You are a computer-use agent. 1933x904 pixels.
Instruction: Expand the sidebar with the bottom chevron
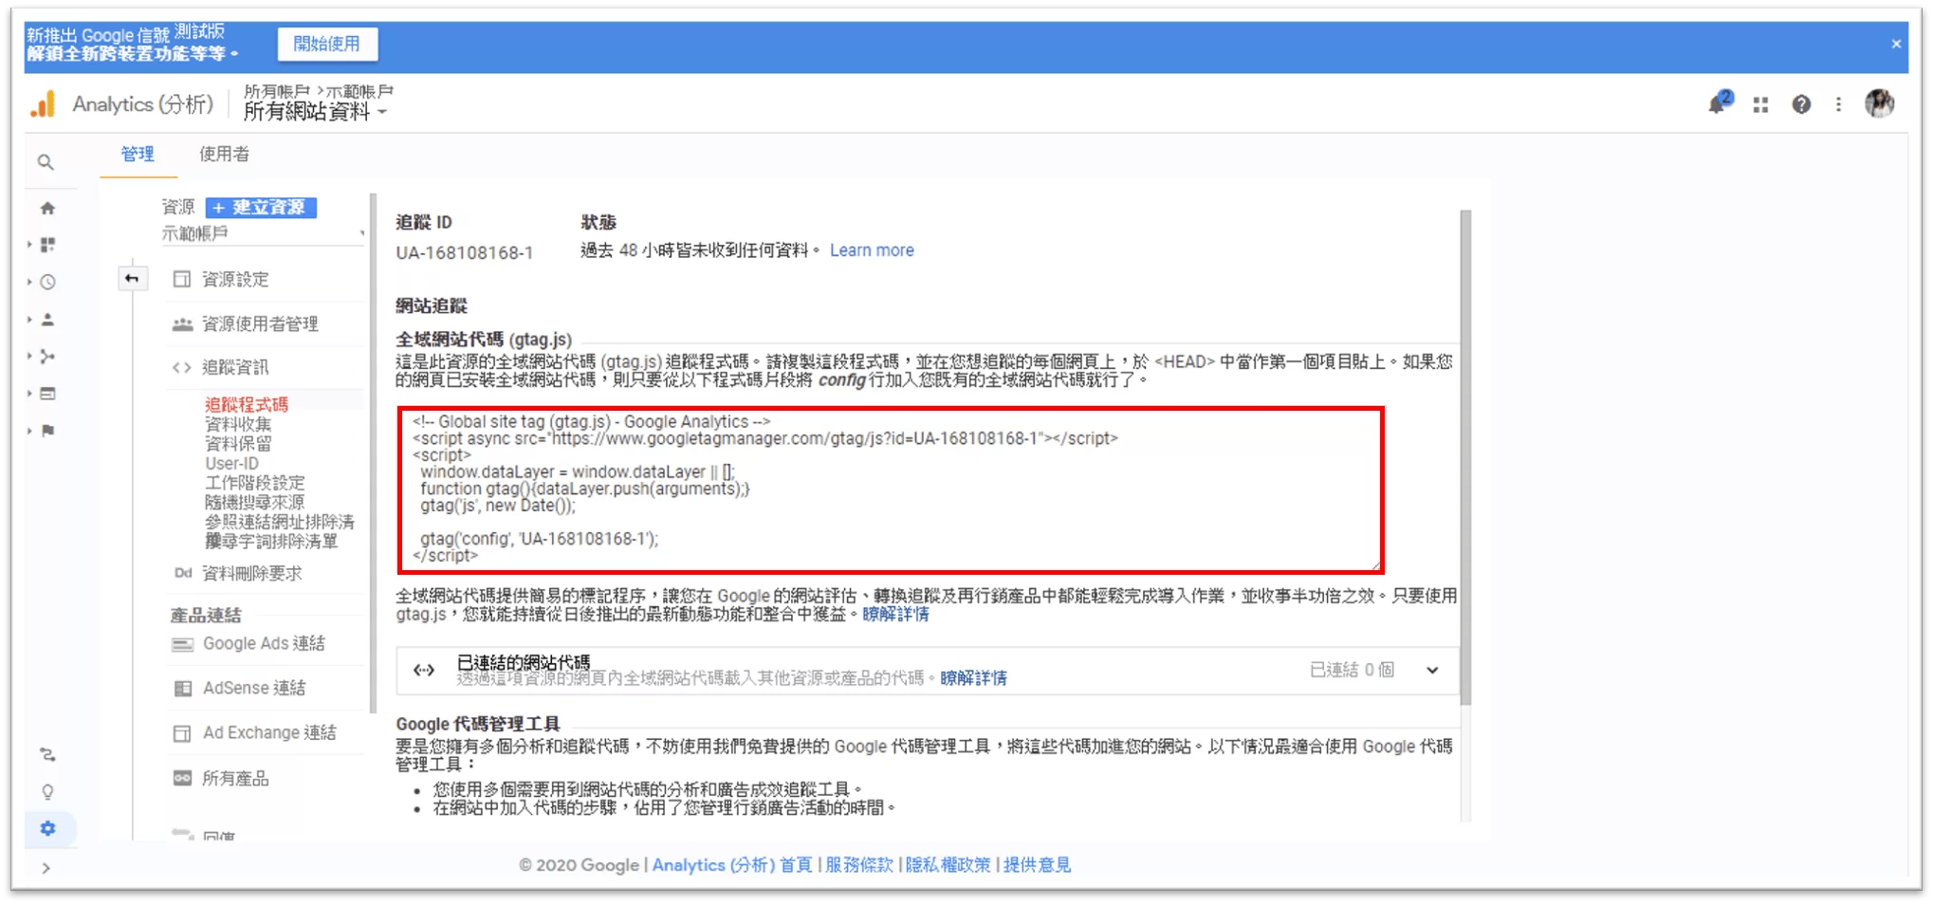[46, 868]
